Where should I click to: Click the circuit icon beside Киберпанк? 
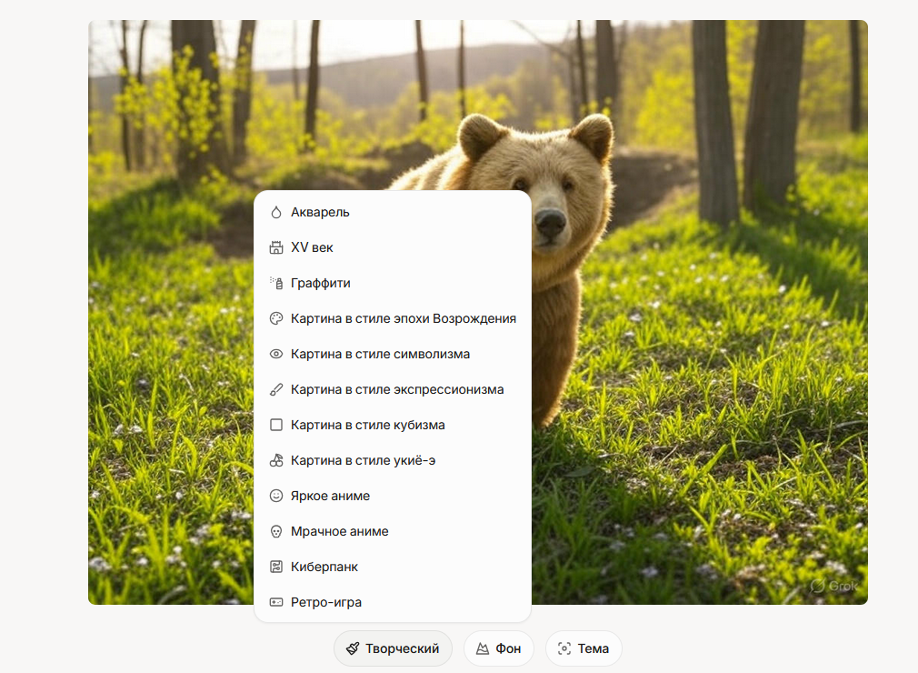(x=276, y=567)
